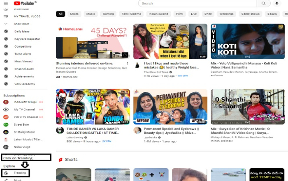Select the Music filter chip

click(x=91, y=14)
